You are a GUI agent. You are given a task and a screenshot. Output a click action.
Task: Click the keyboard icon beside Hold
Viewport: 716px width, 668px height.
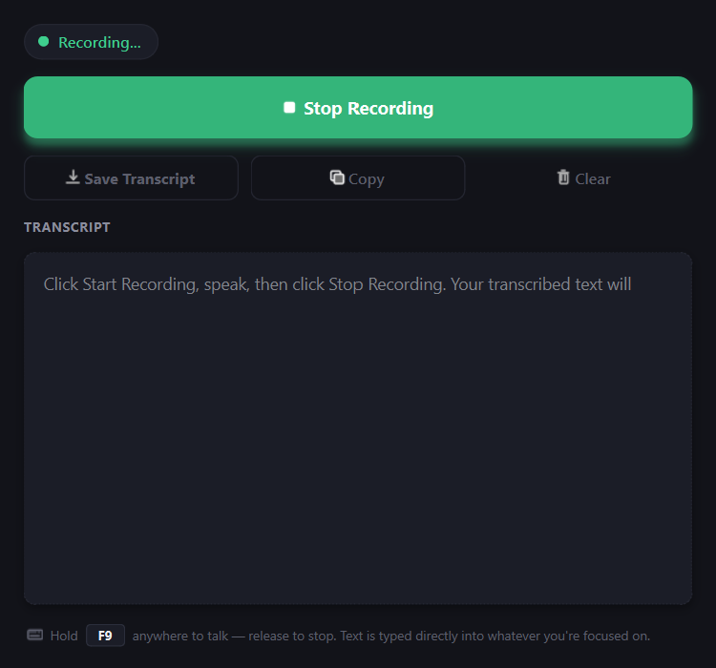(x=35, y=635)
